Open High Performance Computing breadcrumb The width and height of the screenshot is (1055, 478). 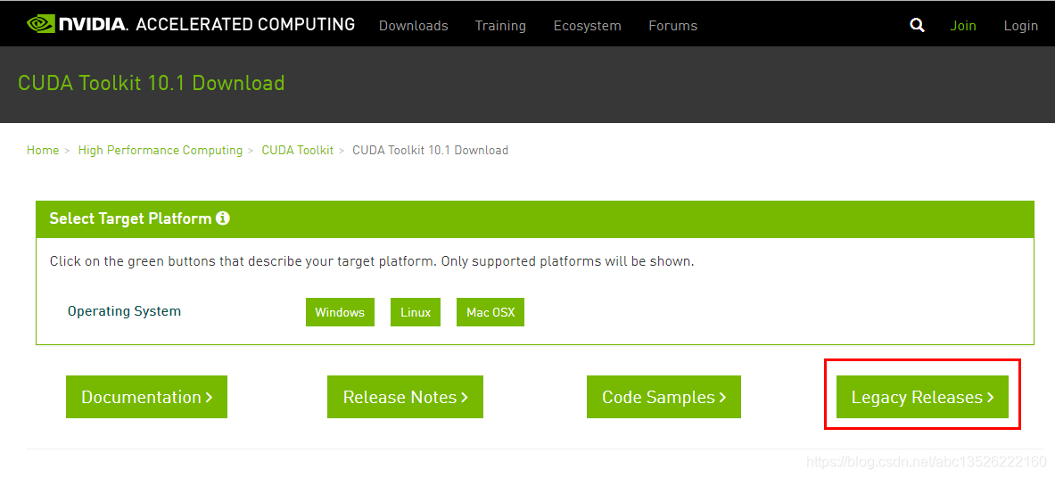[x=161, y=150]
